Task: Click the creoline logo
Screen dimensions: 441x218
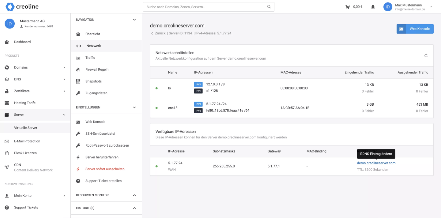Action: point(22,6)
